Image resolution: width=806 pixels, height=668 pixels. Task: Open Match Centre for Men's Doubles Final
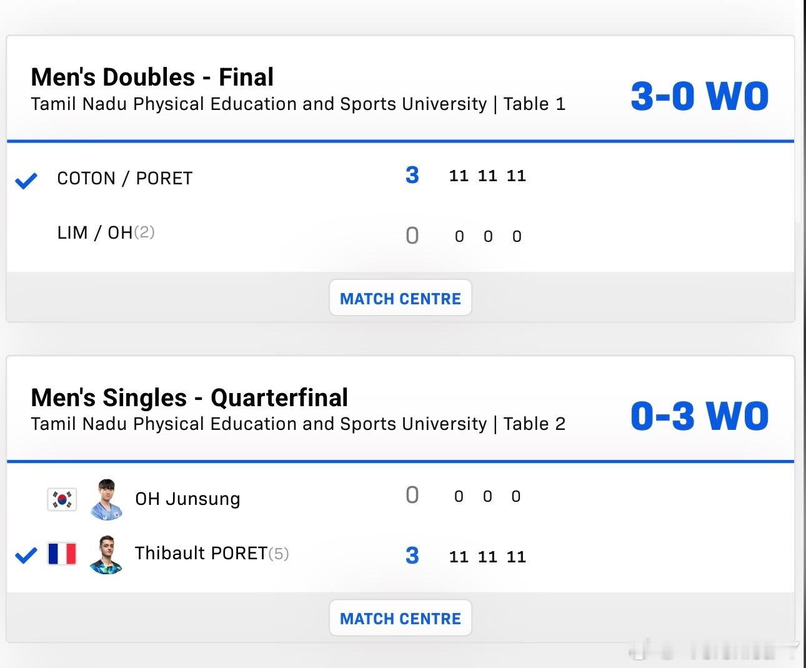tap(400, 298)
